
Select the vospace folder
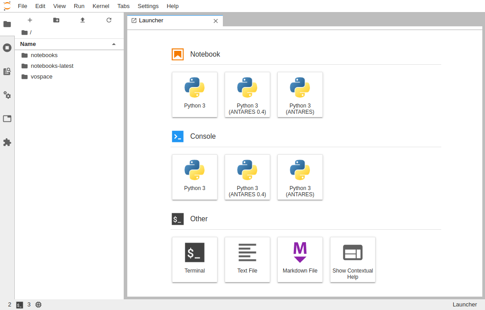coord(69,77)
